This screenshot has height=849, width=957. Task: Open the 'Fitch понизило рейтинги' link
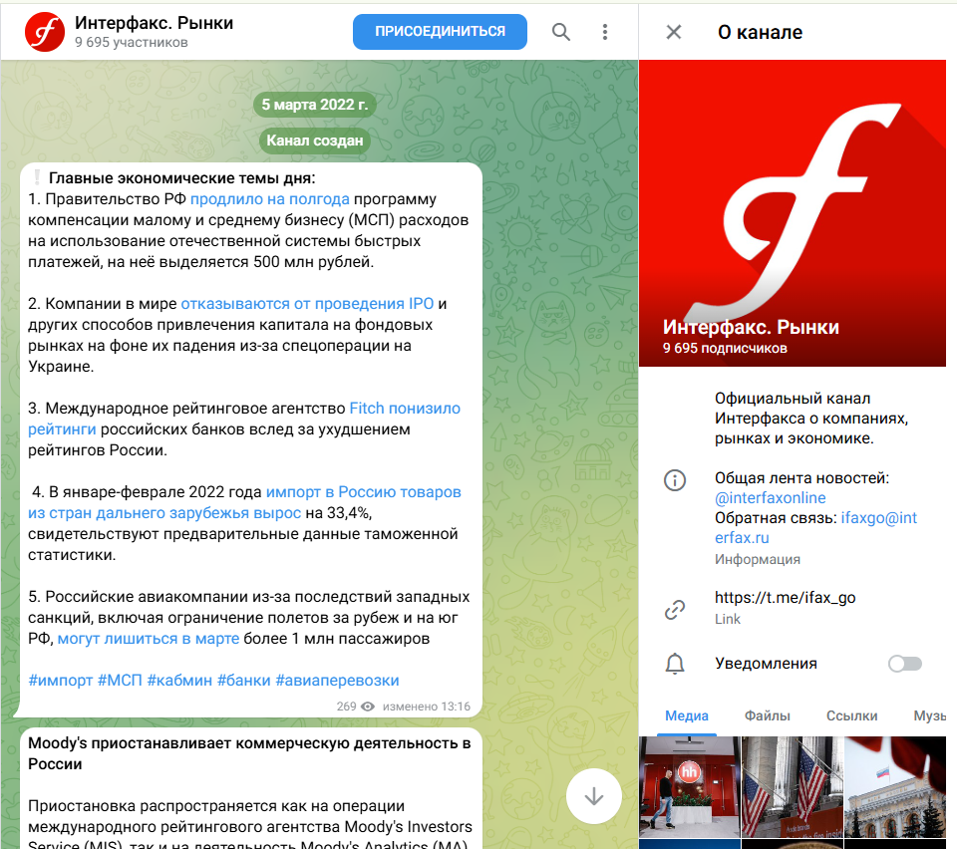405,408
